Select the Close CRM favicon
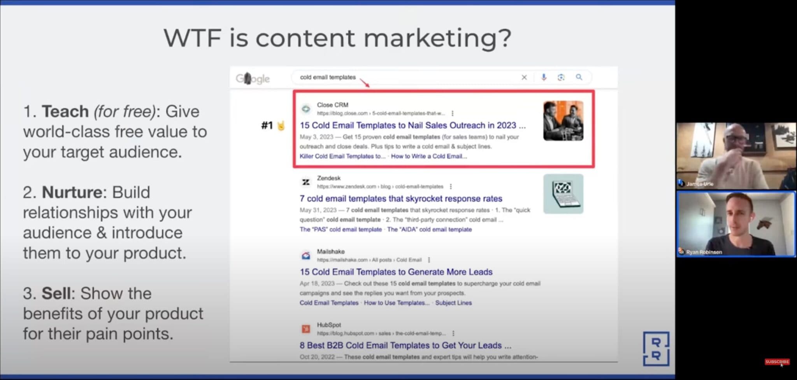797x380 pixels. (306, 109)
